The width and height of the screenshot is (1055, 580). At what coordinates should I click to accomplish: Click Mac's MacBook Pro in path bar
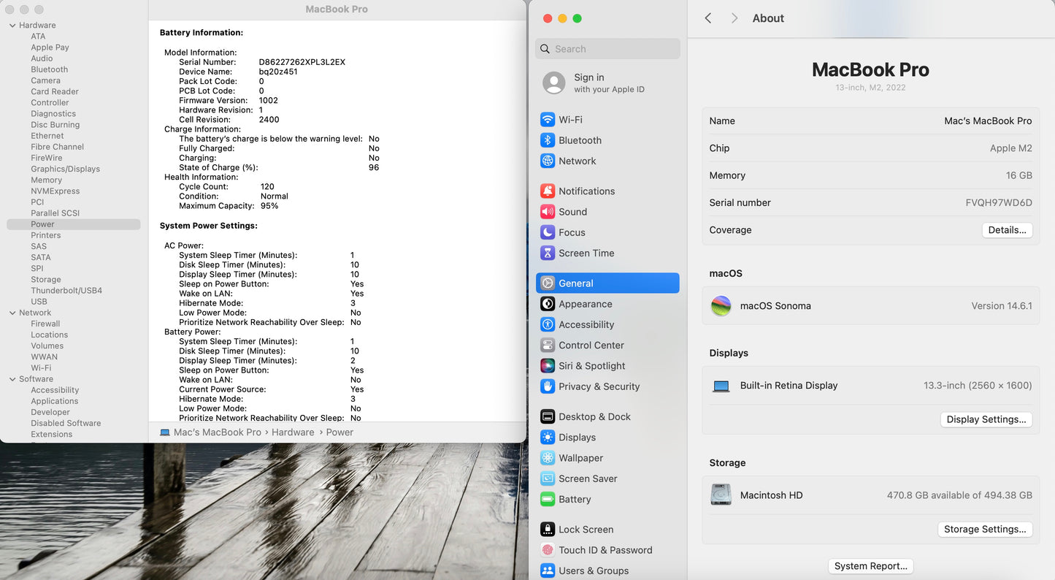pos(217,432)
